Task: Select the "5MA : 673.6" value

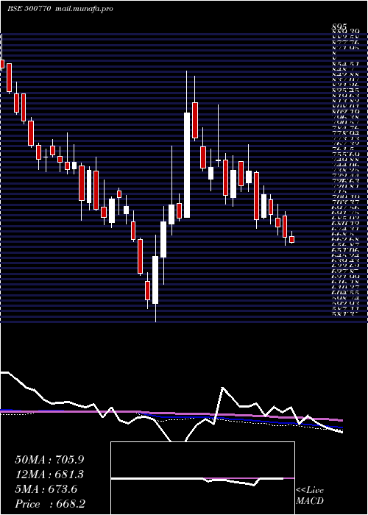Action: tap(46, 489)
